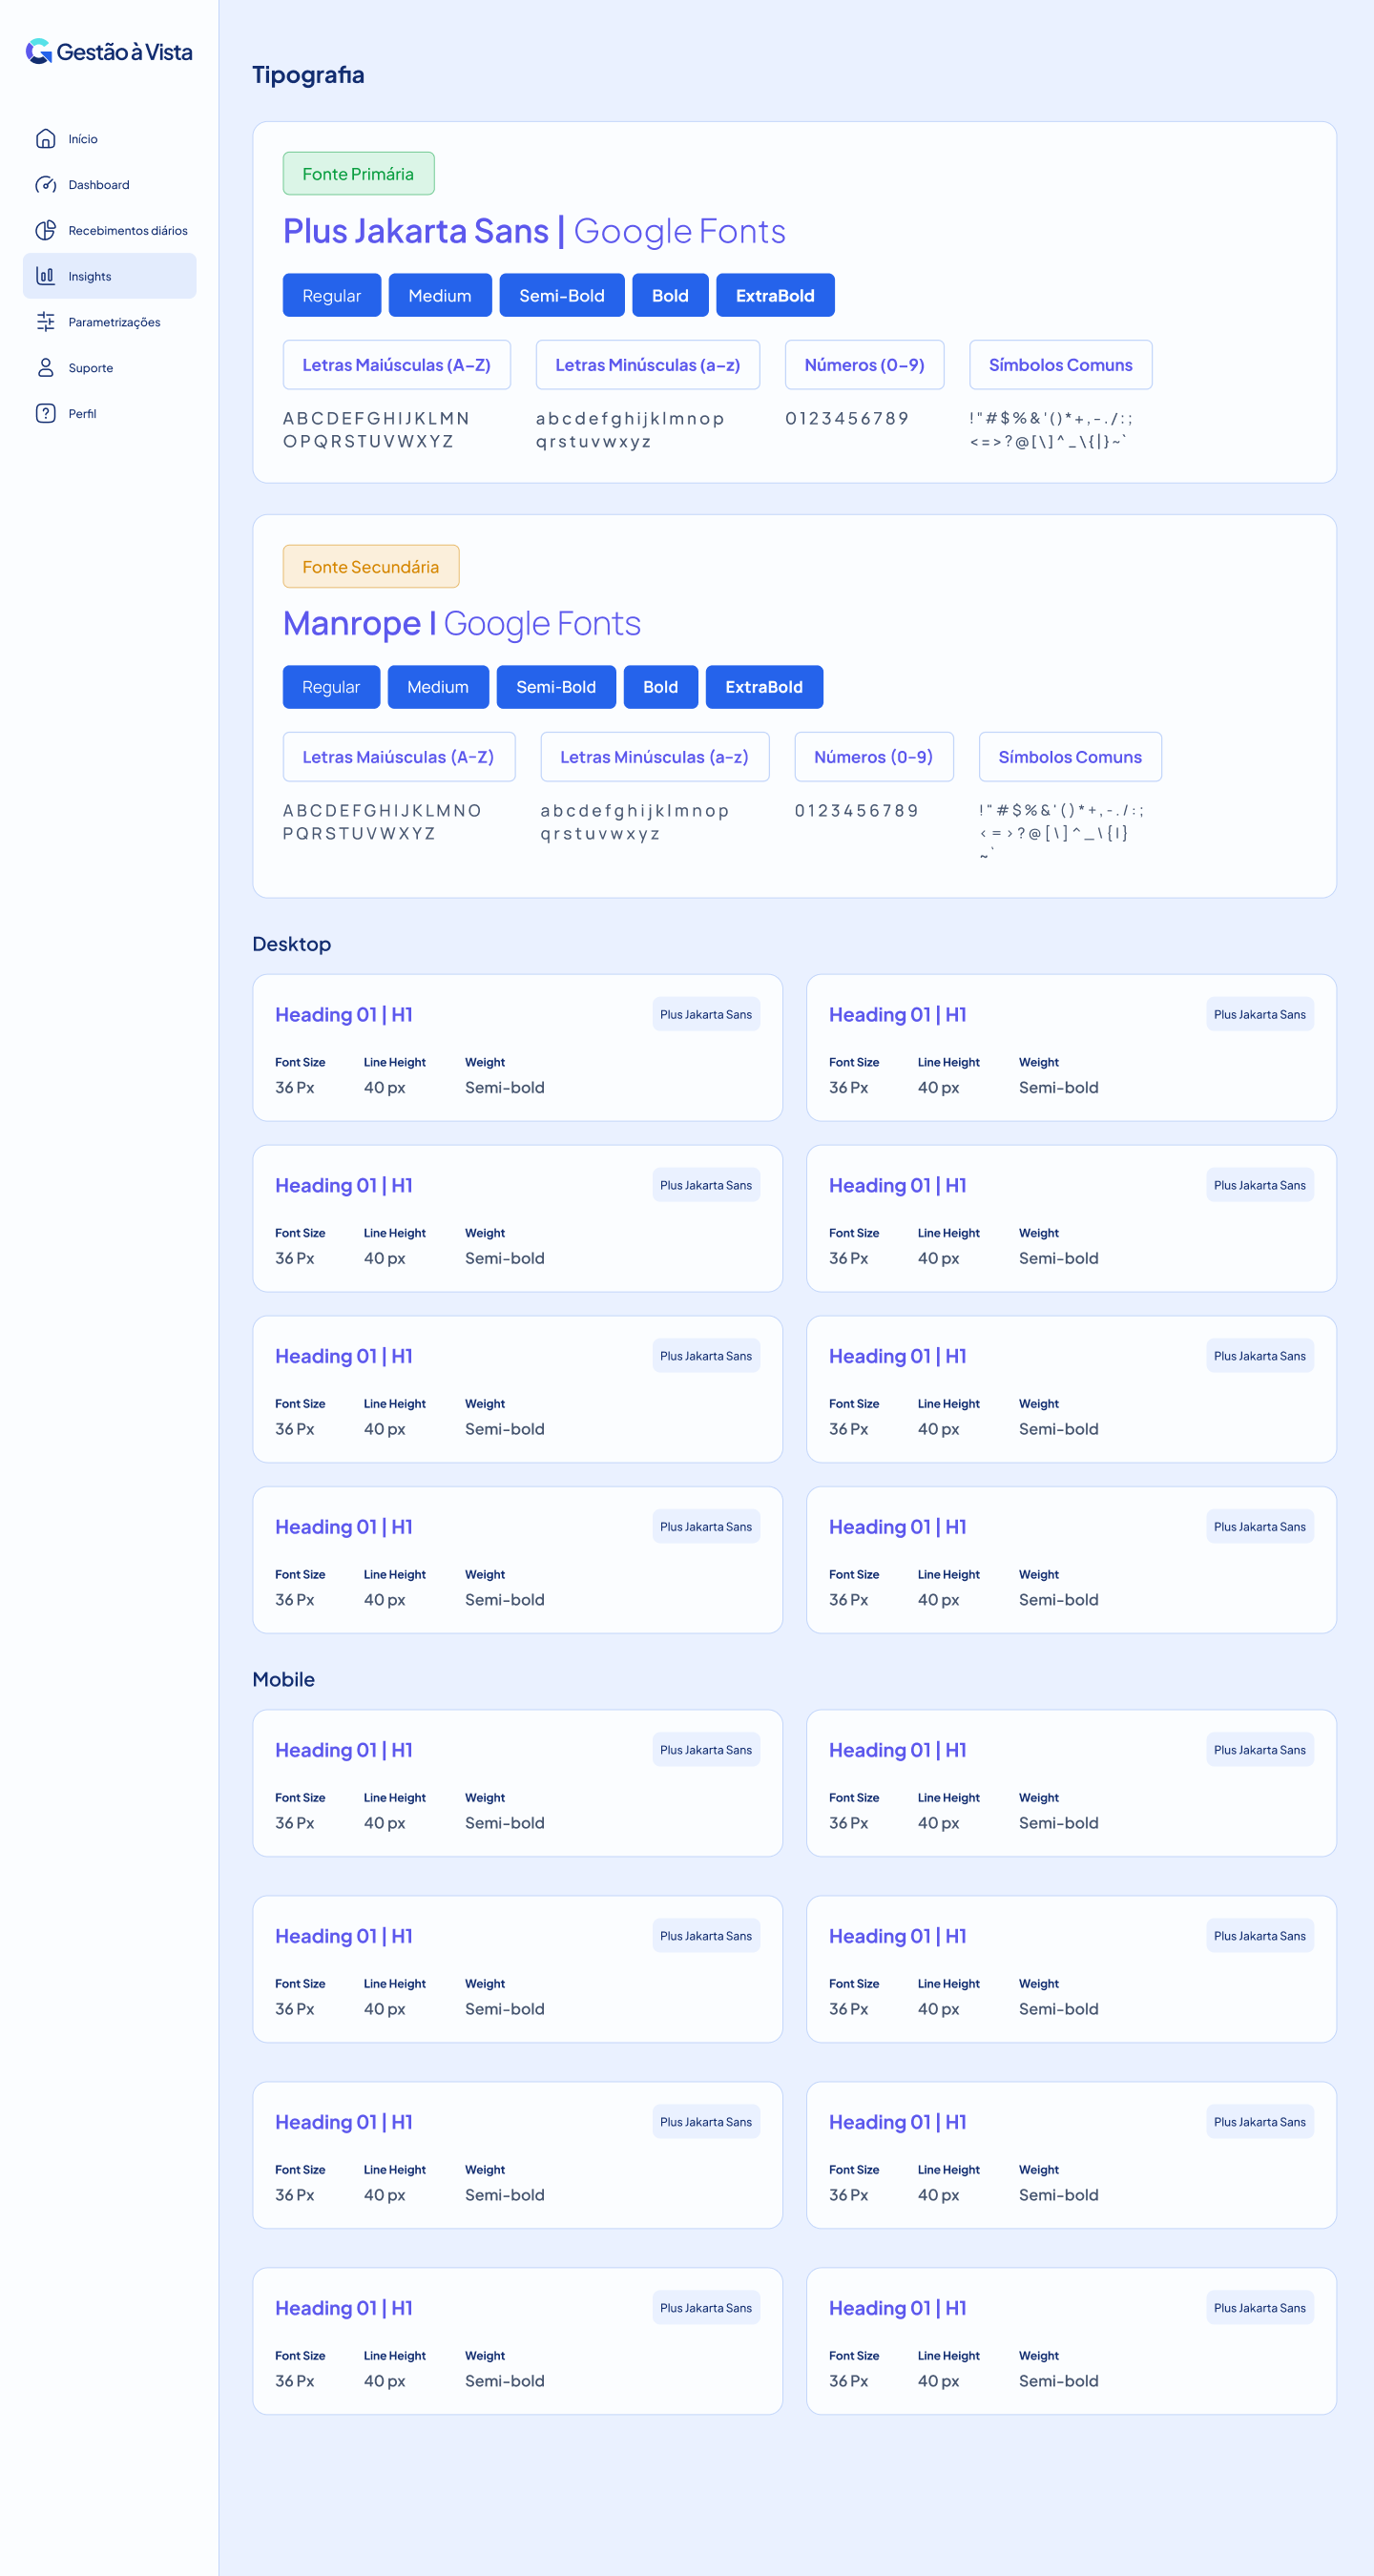1374x2576 pixels.
Task: Click the symbols sample in Fonte Secundária
Action: pos(1062,832)
